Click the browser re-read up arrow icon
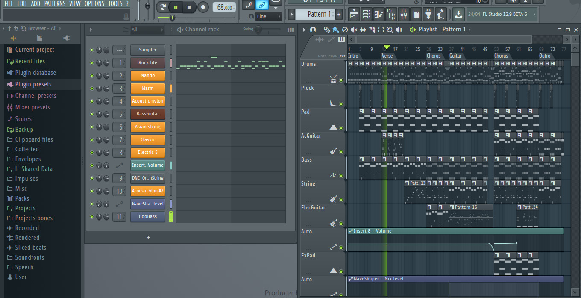Viewport: 581px width, 298px height. pyautogui.click(x=9, y=28)
